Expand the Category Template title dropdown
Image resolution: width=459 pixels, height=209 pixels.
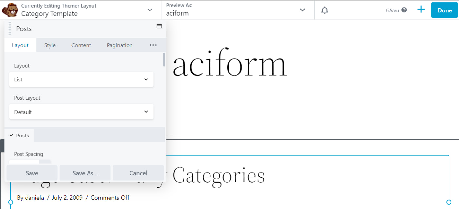click(150, 10)
